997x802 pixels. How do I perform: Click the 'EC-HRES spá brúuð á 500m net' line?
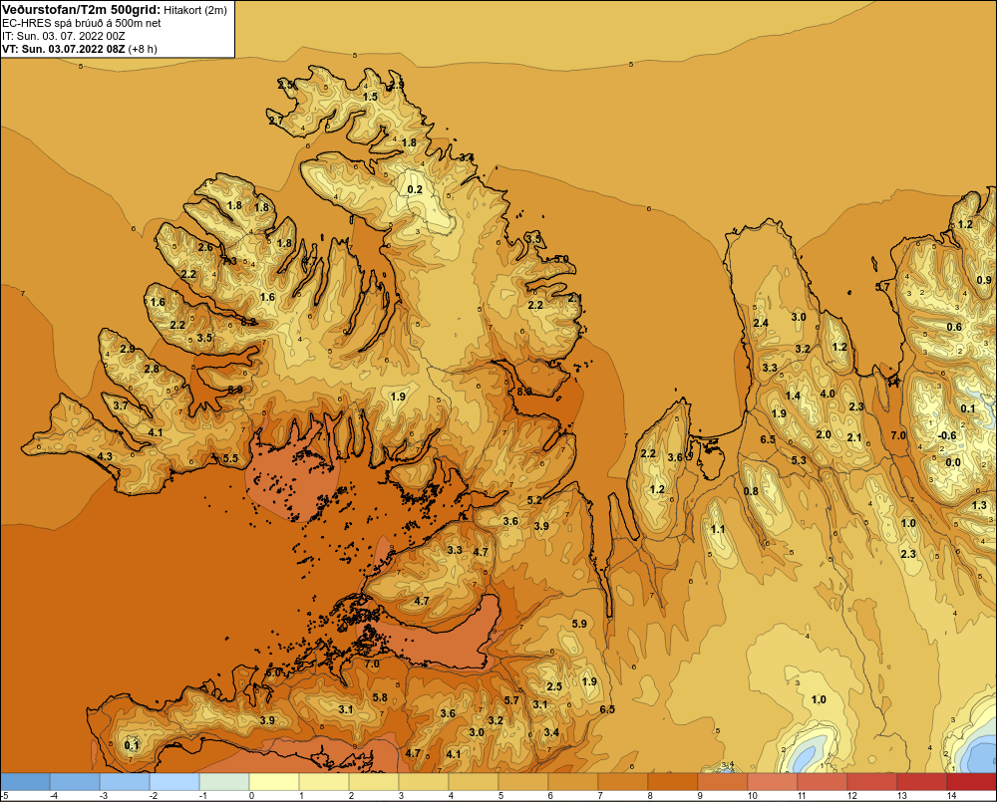pyautogui.click(x=82, y=23)
